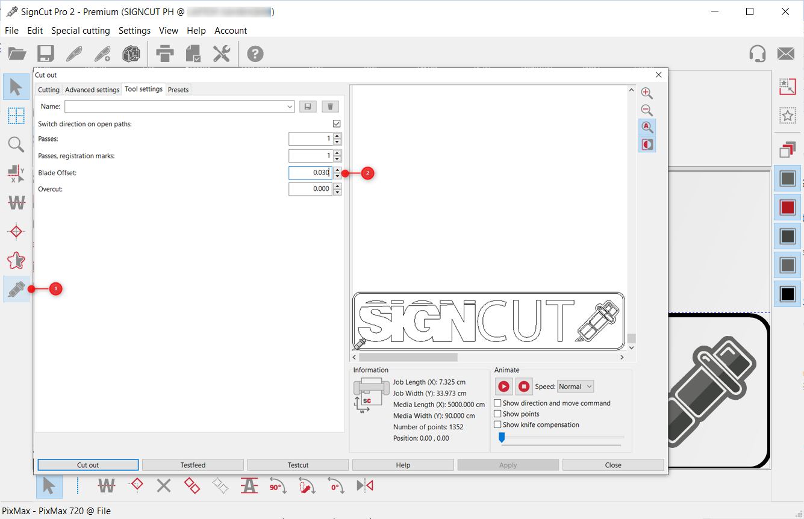Select the red color swatch on right
Screen dimensions: 804x519
pos(787,208)
